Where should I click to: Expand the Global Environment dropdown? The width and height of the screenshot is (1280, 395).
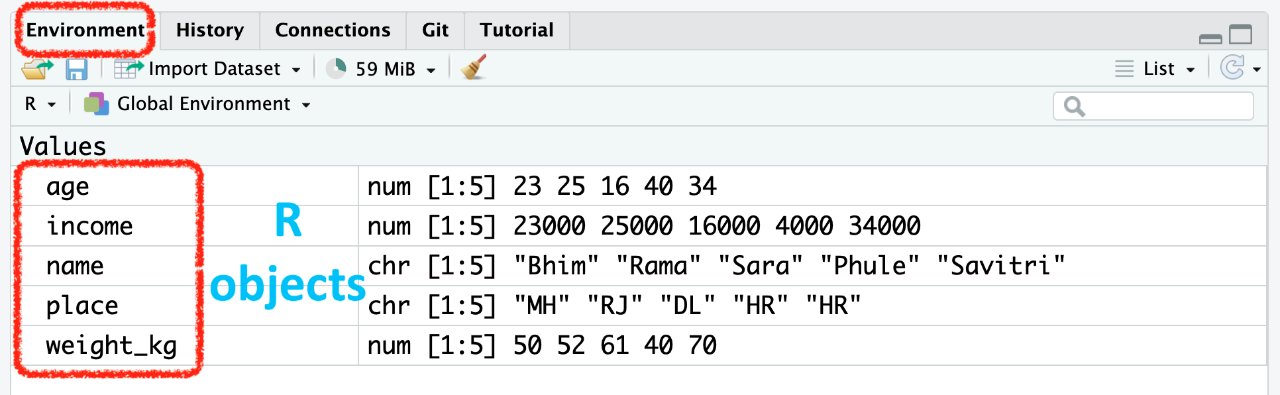(x=305, y=105)
